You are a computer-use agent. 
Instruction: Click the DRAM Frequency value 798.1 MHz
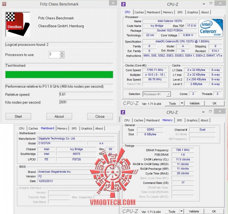(x=183, y=150)
